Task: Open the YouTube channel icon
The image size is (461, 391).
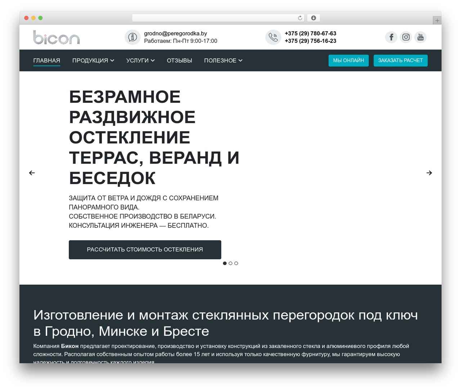Action: (x=420, y=37)
